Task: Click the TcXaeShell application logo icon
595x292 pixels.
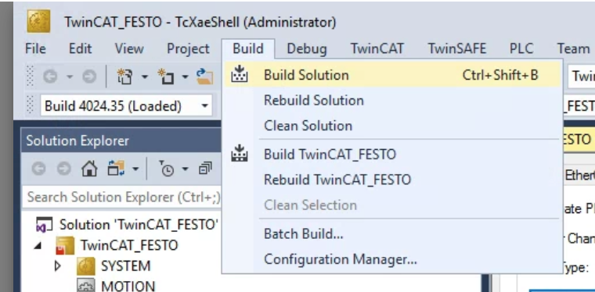Action: coord(38,22)
